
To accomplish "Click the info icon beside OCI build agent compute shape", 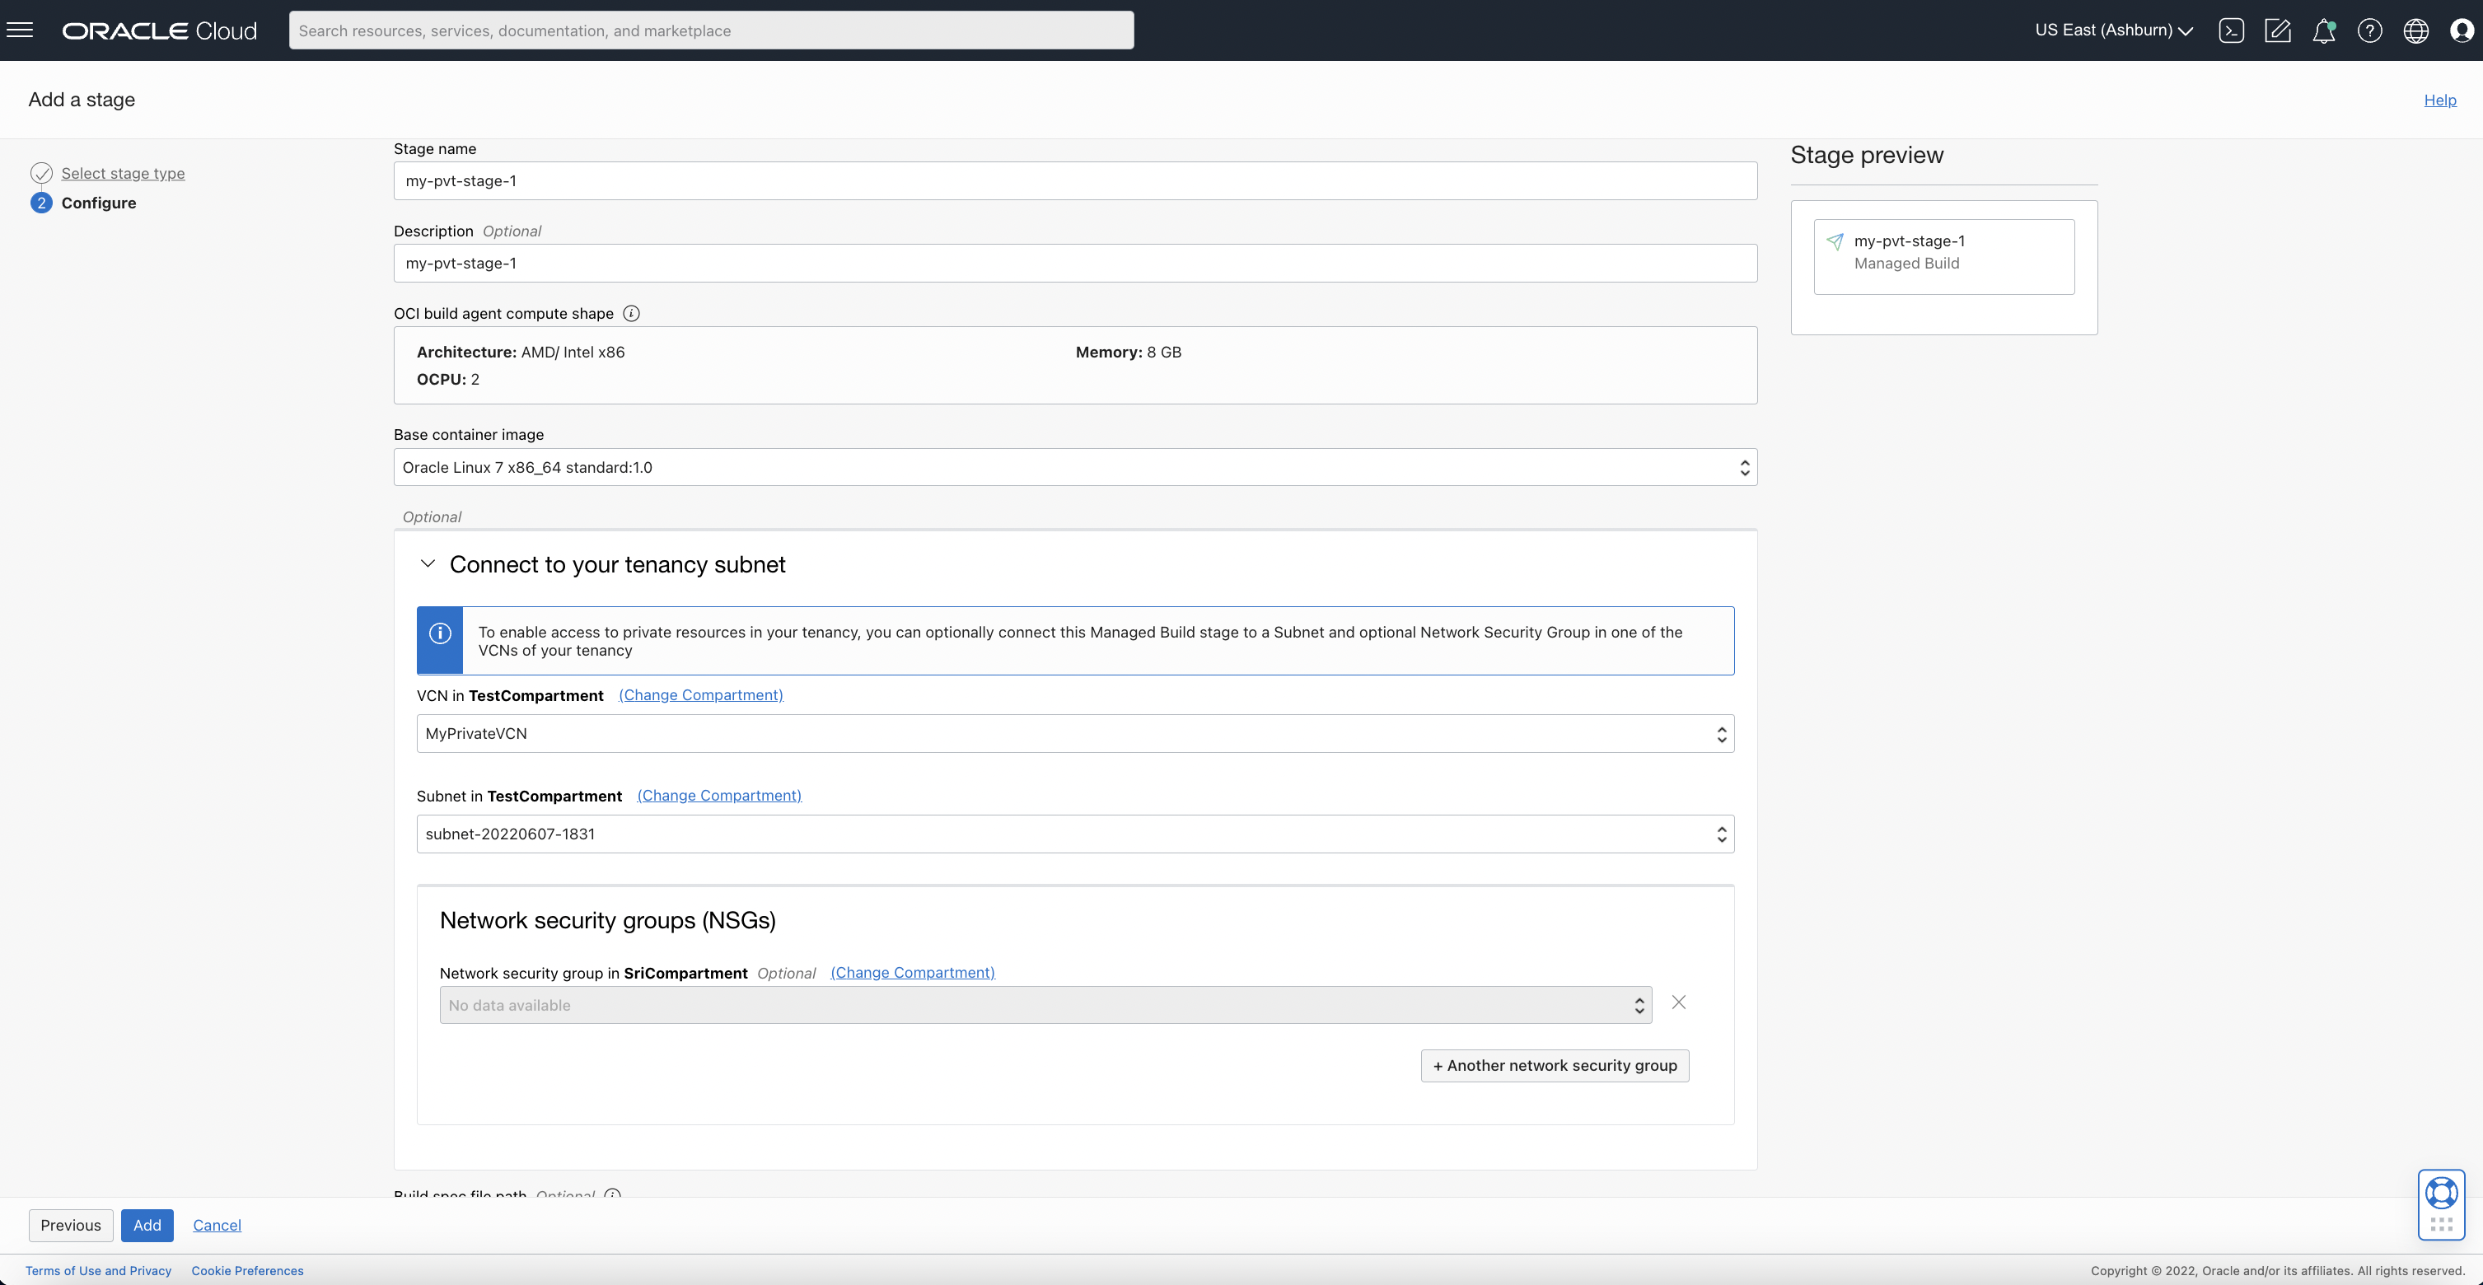I will (x=631, y=313).
